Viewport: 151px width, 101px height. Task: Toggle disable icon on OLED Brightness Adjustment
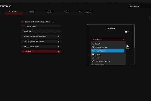(59, 41)
